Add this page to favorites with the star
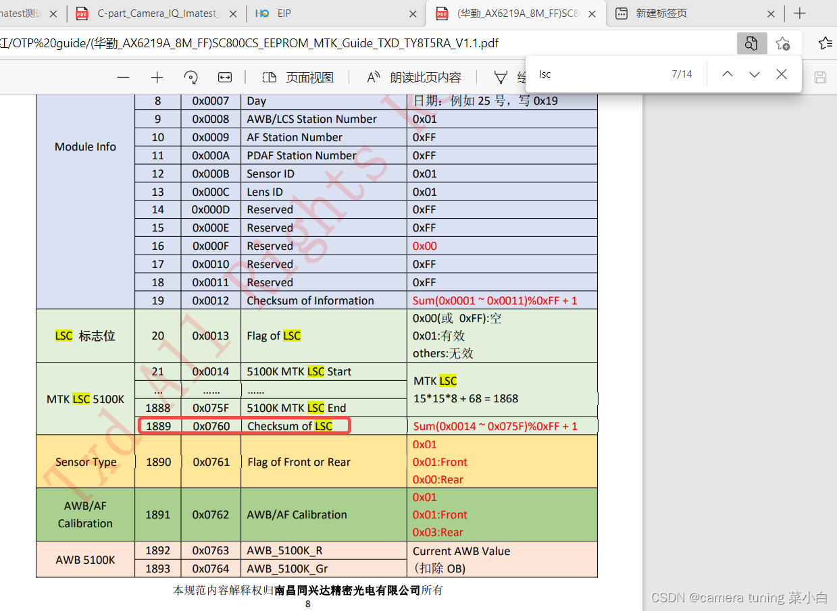The height and width of the screenshot is (611, 837). pos(782,42)
